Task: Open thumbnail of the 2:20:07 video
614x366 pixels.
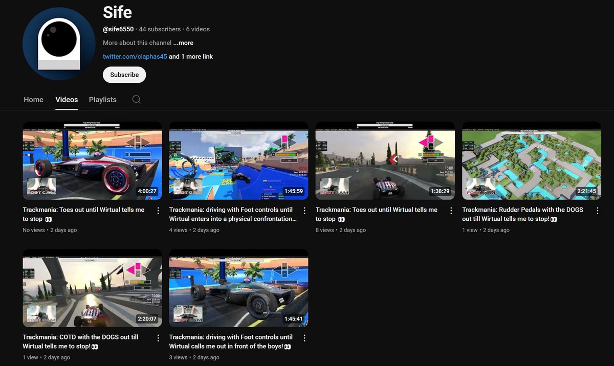Action: click(x=92, y=288)
